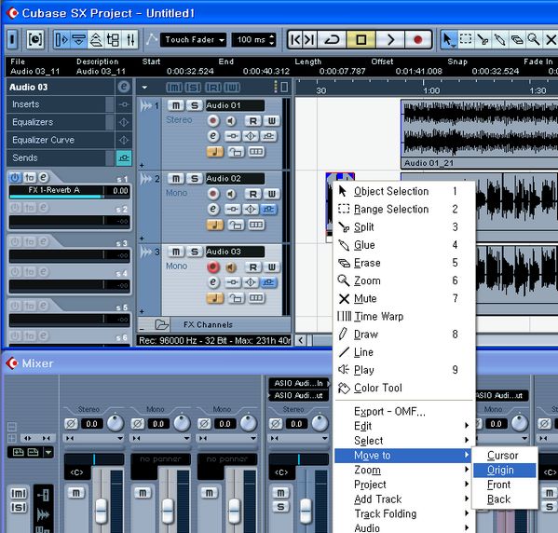Choose Cursor in Move to submenu

[x=504, y=456]
